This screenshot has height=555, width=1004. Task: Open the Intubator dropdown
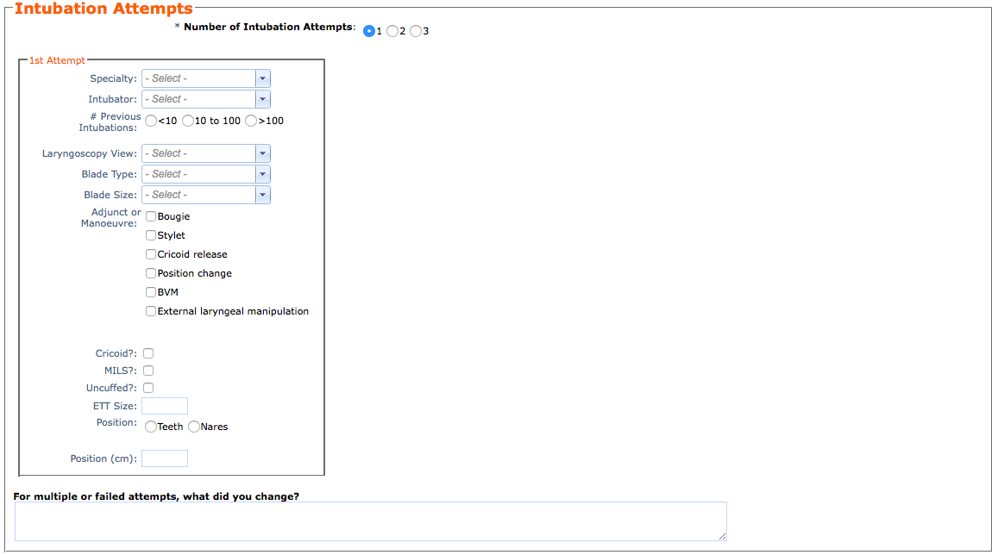pos(205,99)
